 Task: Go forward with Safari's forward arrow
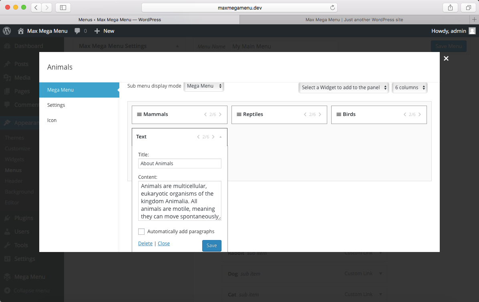point(47,8)
